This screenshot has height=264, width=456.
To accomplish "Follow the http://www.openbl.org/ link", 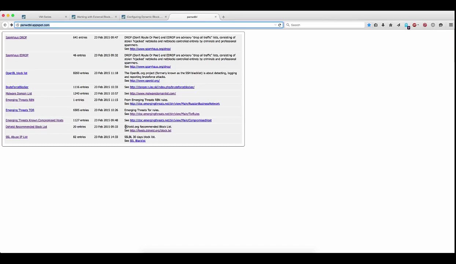I will pos(145,81).
